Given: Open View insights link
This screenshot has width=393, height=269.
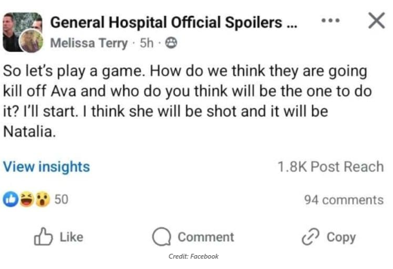Looking at the screenshot, I should 46,167.
